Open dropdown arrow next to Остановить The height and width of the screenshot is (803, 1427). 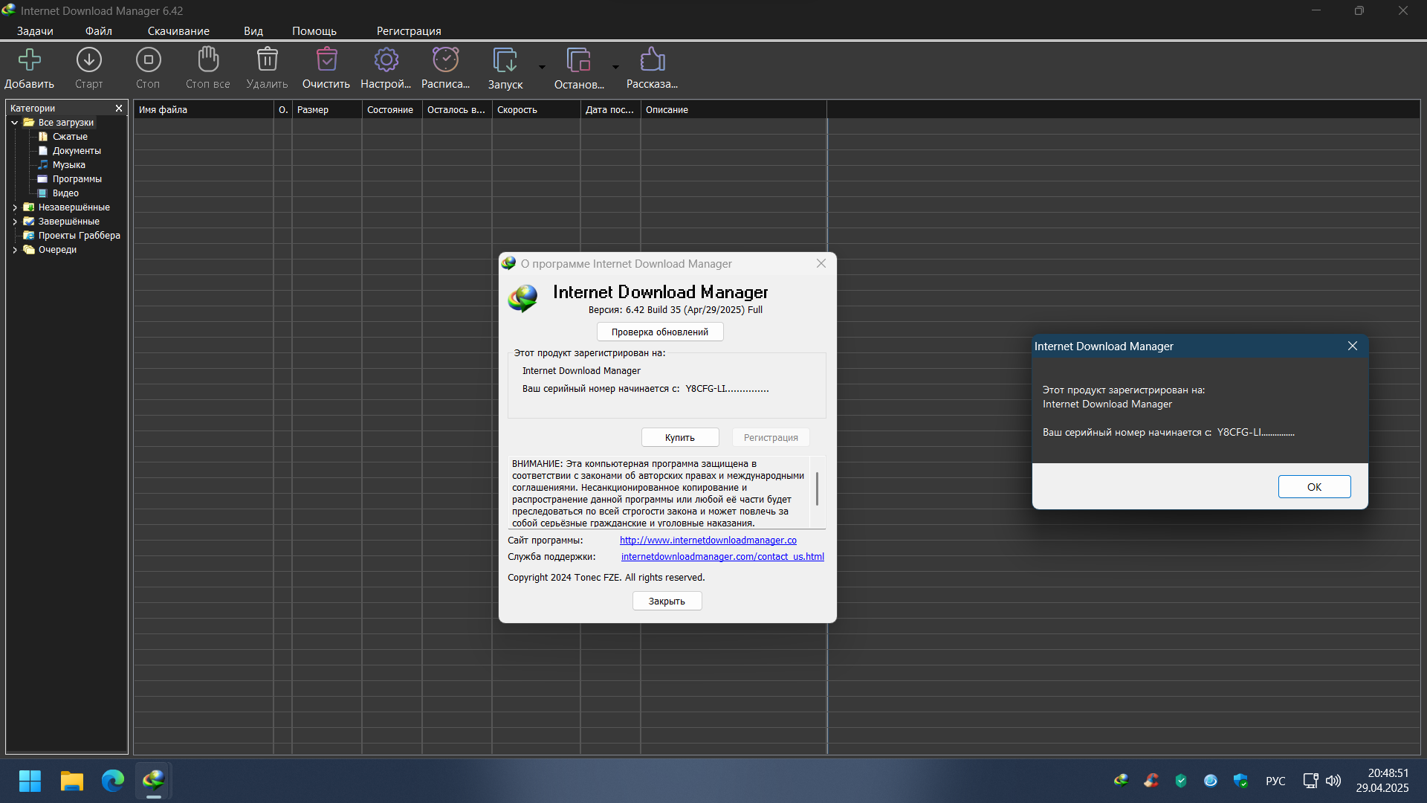[615, 67]
